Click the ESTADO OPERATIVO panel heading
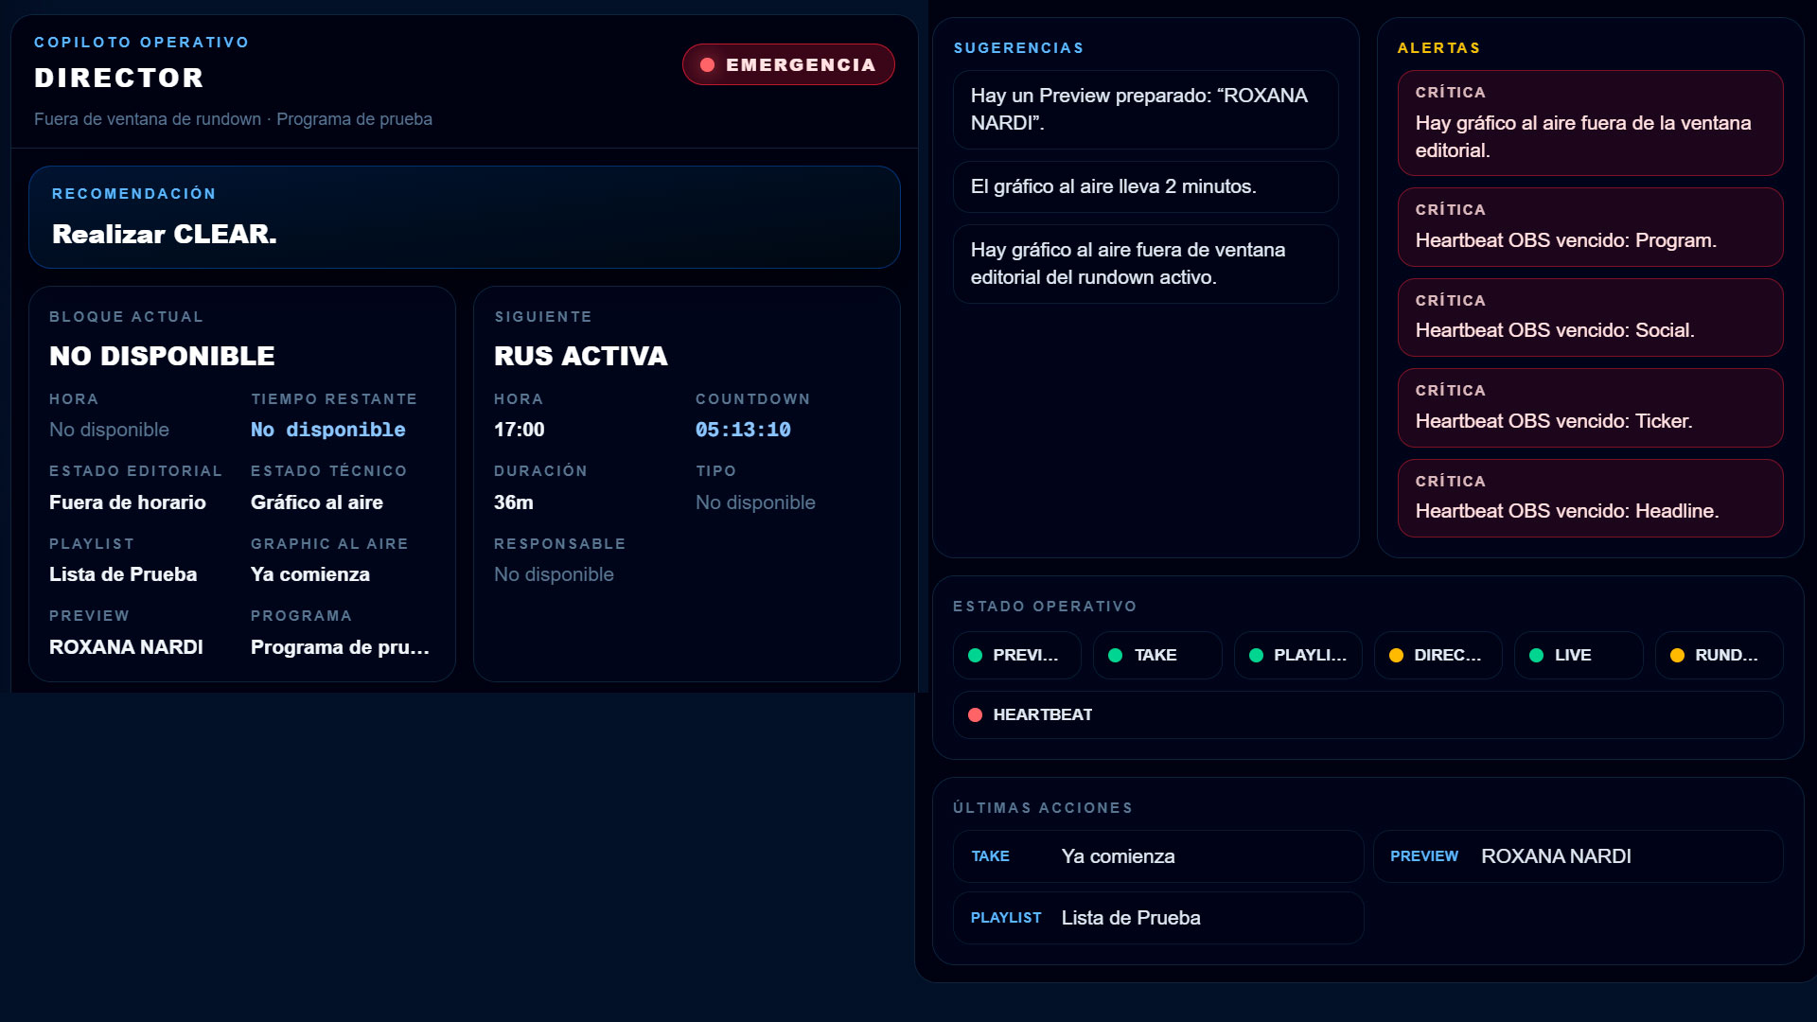The image size is (1817, 1022). pos(1045,607)
